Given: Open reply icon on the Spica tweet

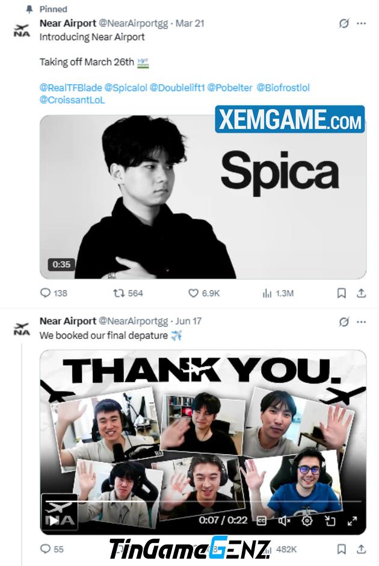Looking at the screenshot, I should [45, 293].
